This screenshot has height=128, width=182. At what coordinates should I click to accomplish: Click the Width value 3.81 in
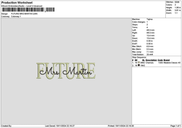pyautogui.click(x=177, y=10)
